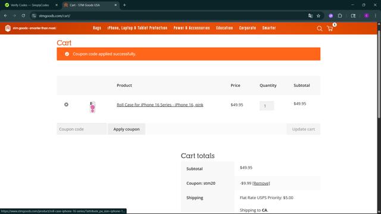
Task: Open the Smarter menu
Action: 269,28
